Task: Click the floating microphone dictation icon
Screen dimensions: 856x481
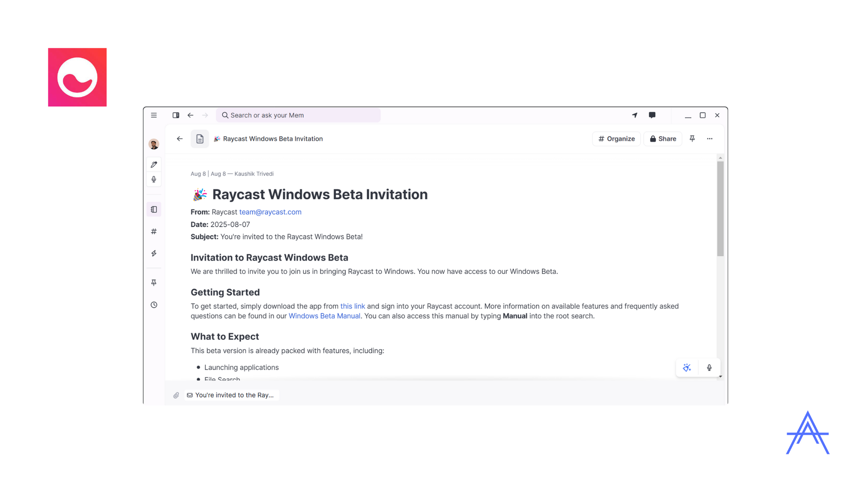Action: click(709, 368)
